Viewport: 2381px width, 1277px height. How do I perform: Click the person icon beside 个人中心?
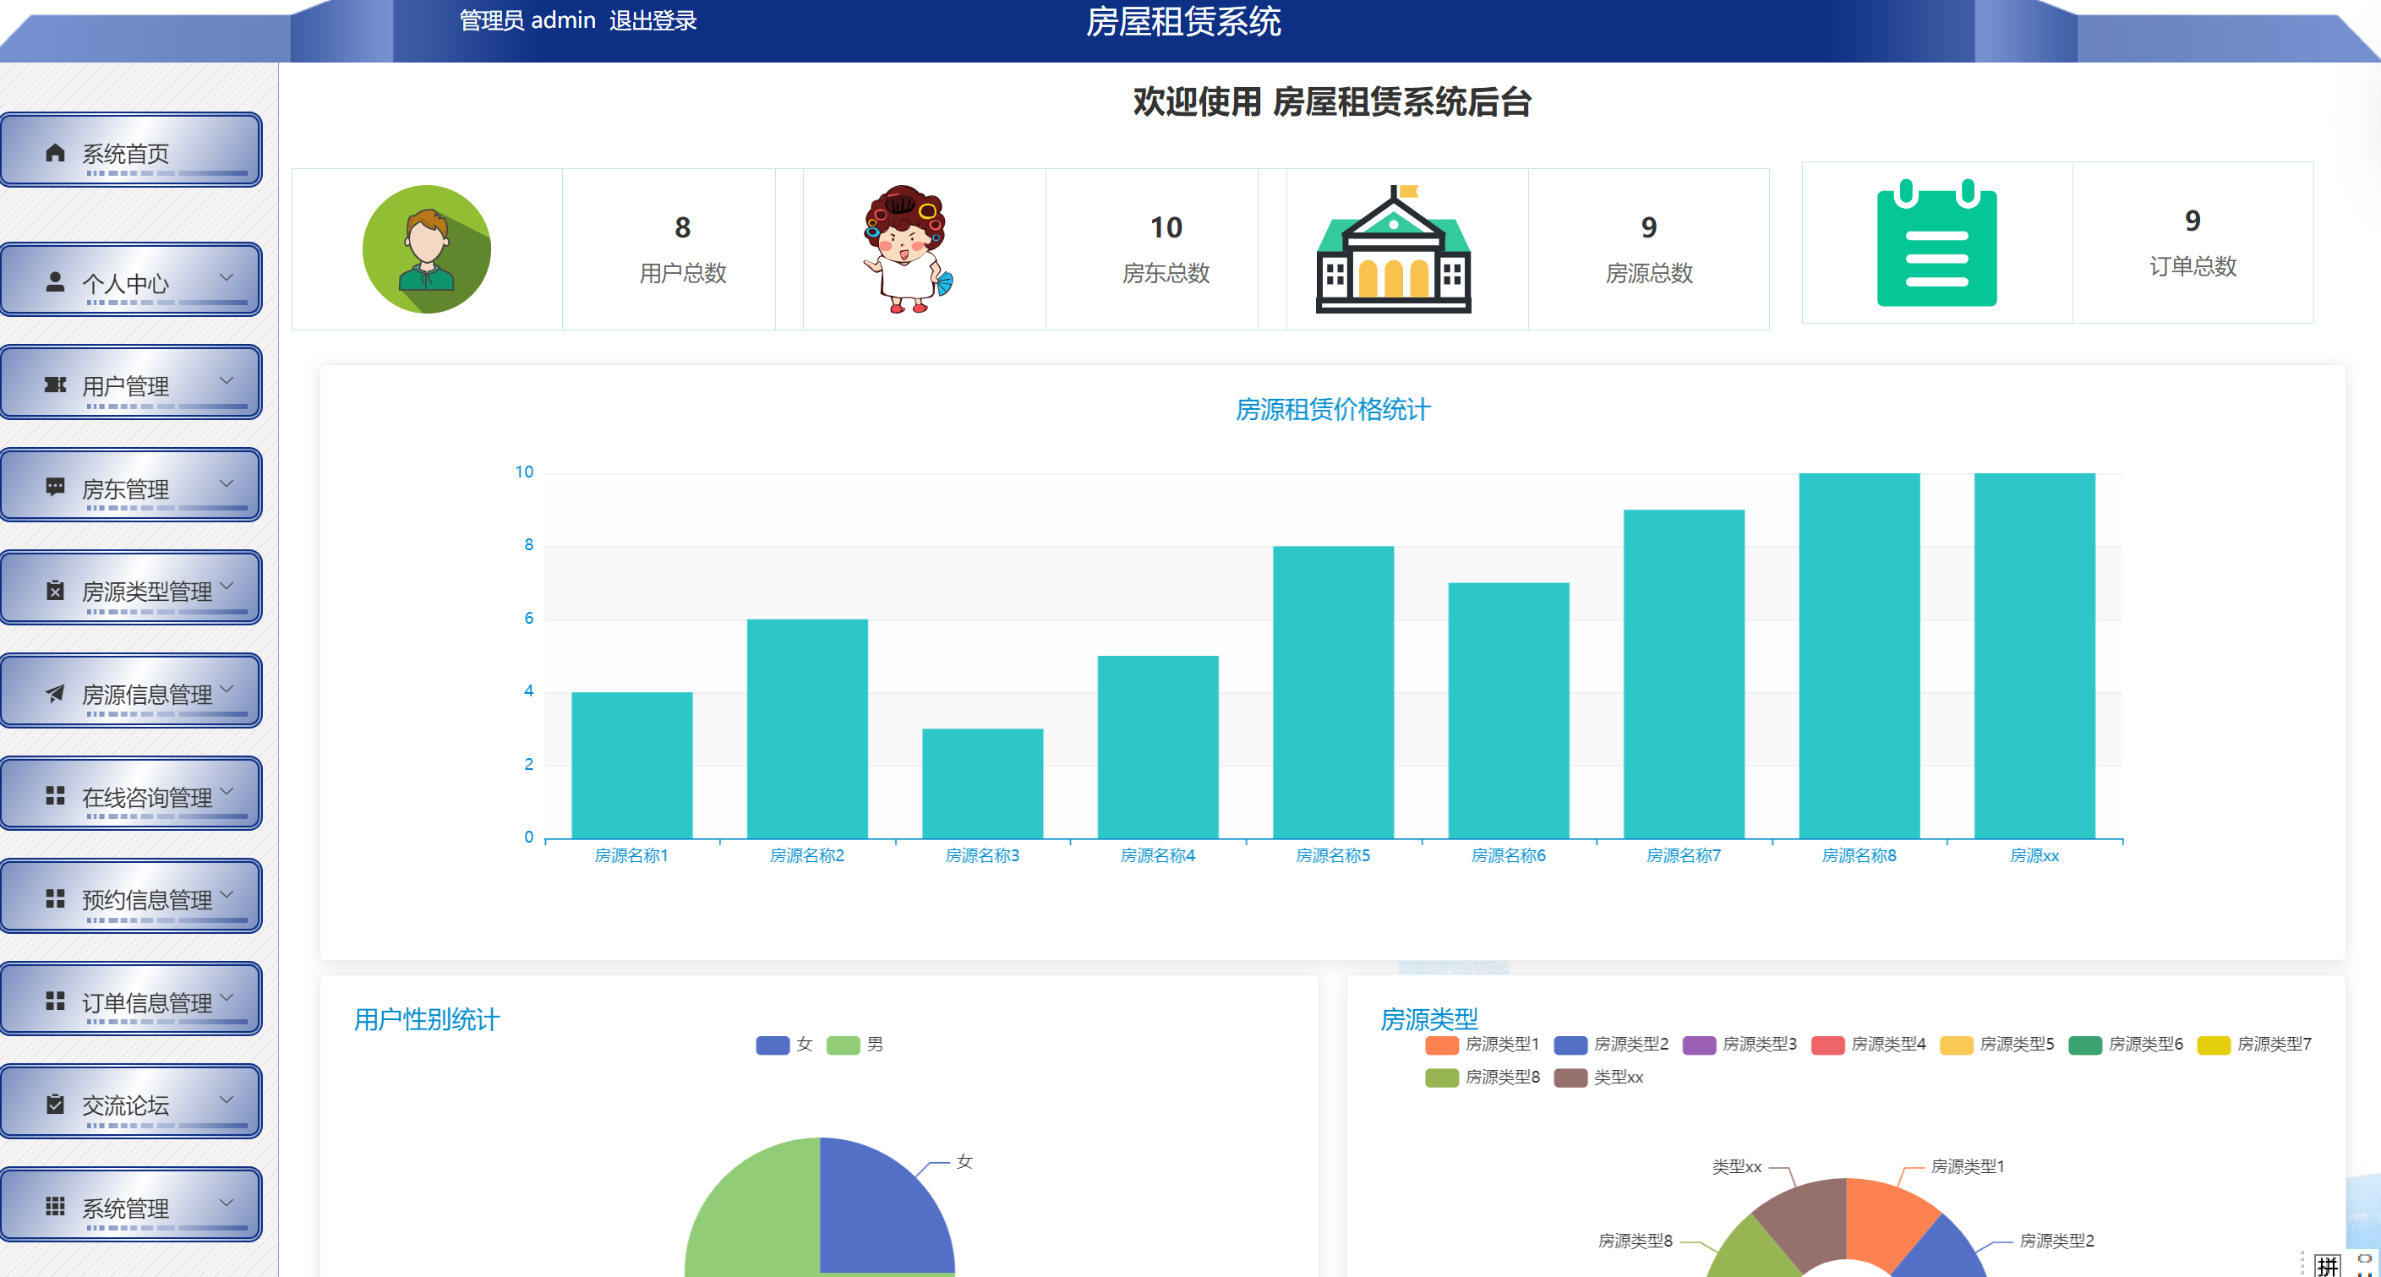pos(56,281)
